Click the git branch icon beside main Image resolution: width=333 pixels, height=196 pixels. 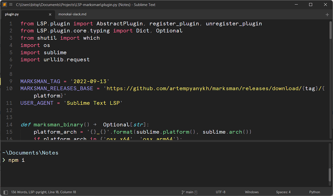[x=182, y=192]
